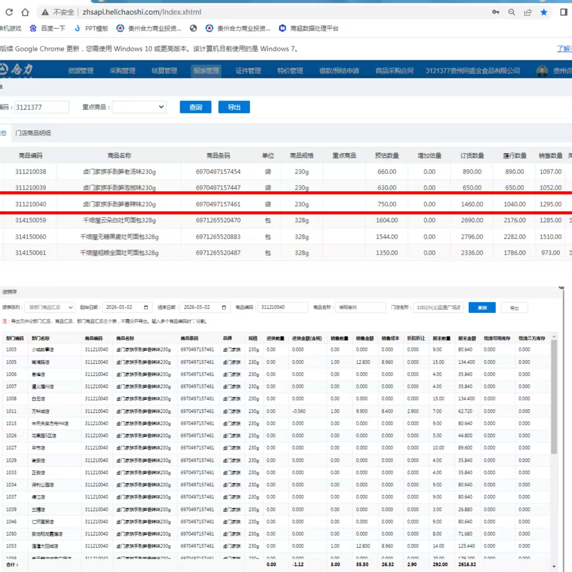Click the top blue 导出 button
Image resolution: width=572 pixels, height=572 pixels.
(234, 107)
